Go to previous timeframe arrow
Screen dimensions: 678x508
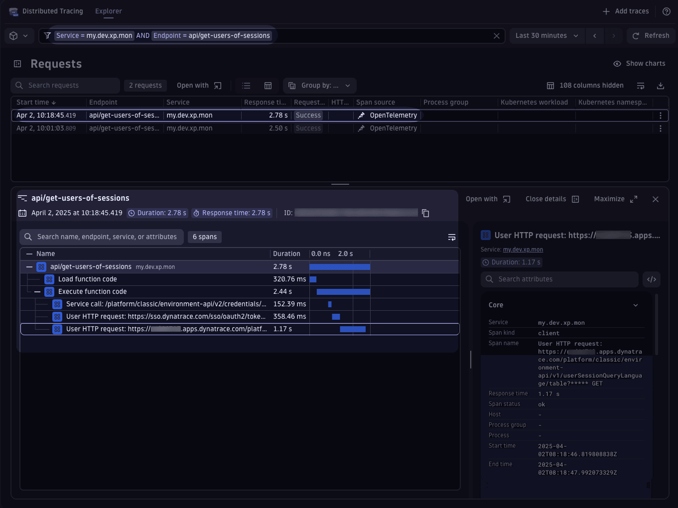[594, 36]
